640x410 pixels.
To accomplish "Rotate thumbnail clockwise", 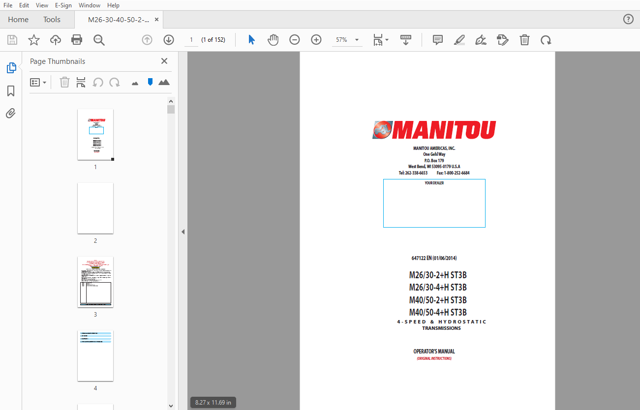I will 115,82.
